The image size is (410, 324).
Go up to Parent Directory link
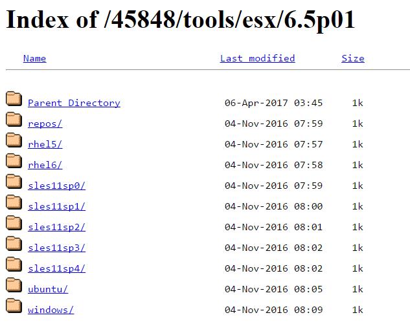click(74, 103)
